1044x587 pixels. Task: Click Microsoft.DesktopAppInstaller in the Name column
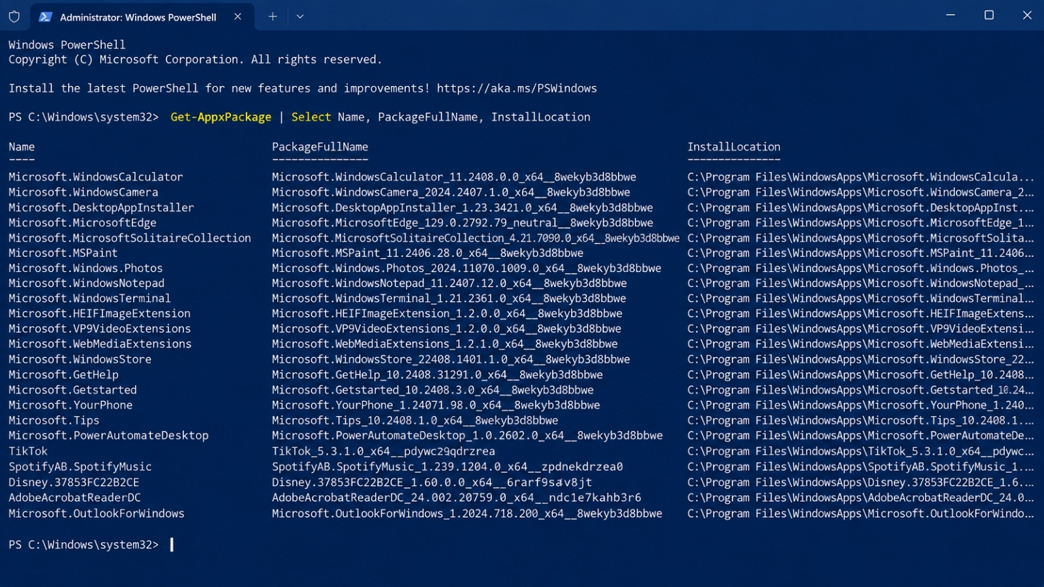point(101,208)
